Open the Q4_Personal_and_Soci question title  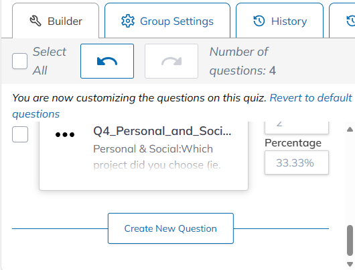tap(162, 131)
